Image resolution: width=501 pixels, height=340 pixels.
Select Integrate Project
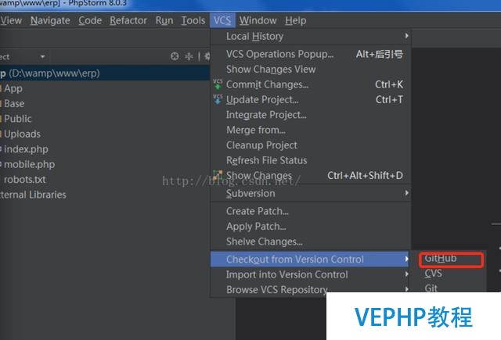pos(310,115)
